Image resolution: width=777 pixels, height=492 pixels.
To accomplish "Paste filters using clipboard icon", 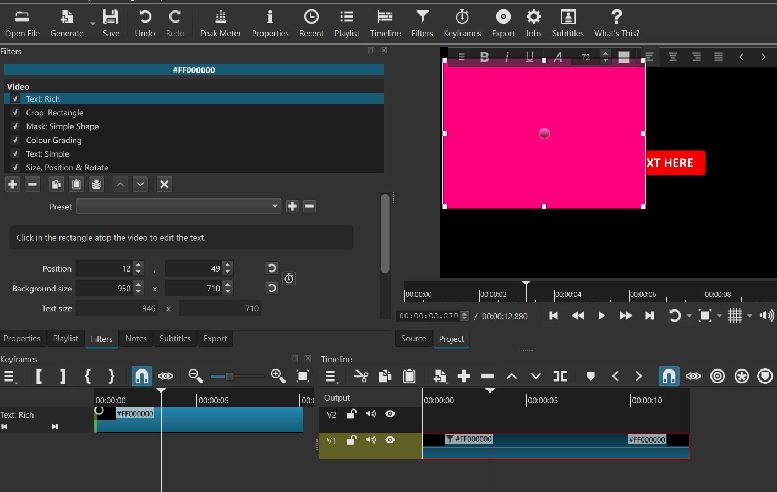I will click(x=76, y=184).
